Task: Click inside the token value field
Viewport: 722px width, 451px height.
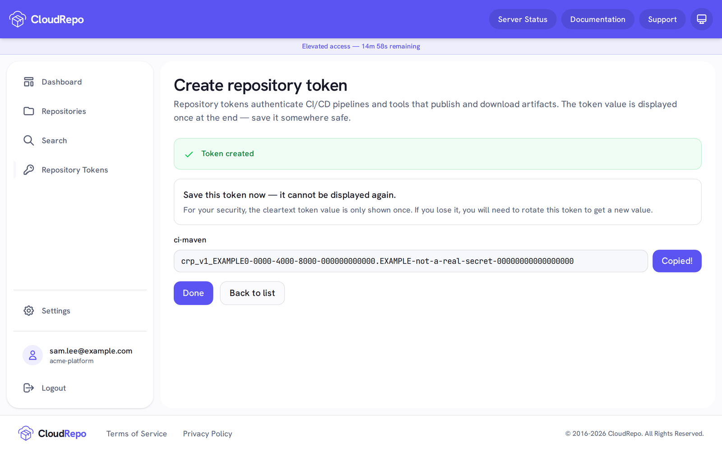Action: pyautogui.click(x=411, y=261)
